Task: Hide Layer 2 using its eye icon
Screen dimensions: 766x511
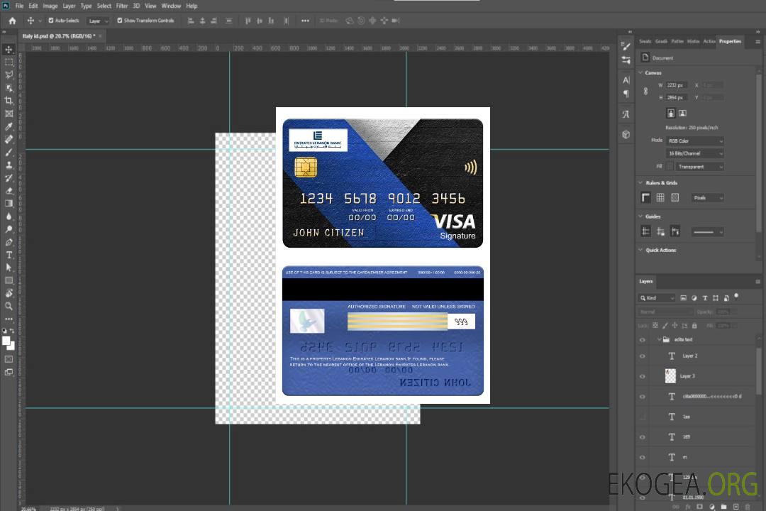Action: pyautogui.click(x=643, y=356)
